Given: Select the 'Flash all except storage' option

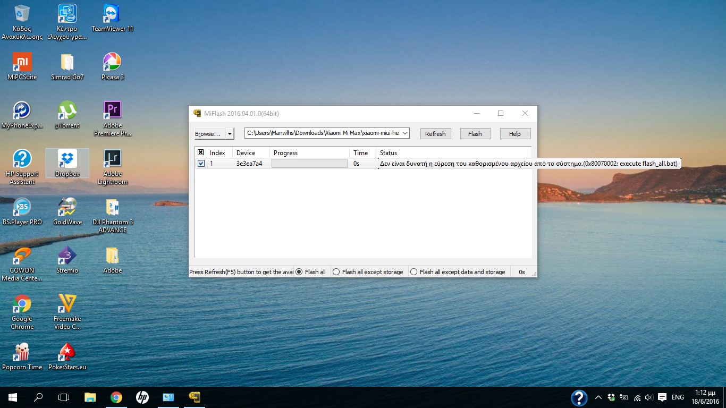Looking at the screenshot, I should tap(336, 272).
